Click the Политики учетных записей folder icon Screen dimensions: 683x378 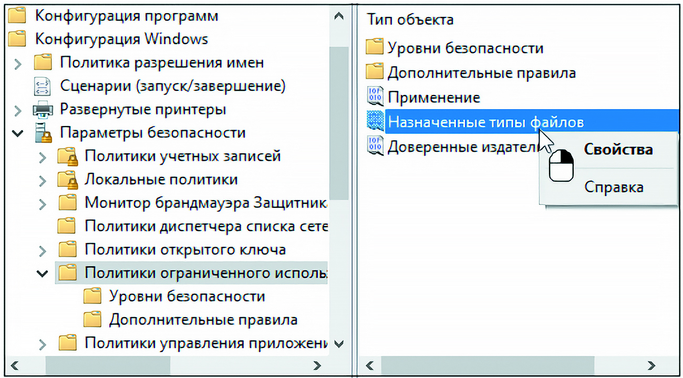click(67, 156)
